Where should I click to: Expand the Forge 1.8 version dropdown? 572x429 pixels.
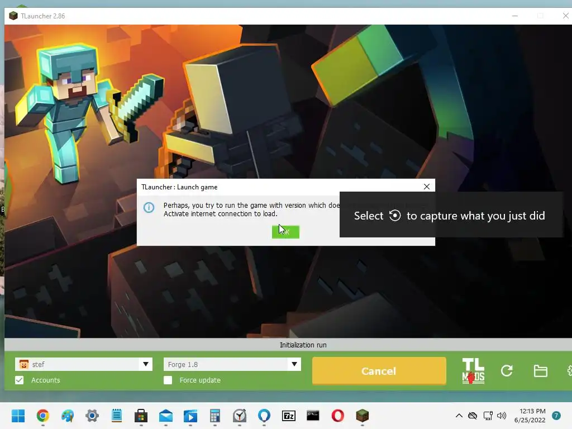pyautogui.click(x=294, y=364)
